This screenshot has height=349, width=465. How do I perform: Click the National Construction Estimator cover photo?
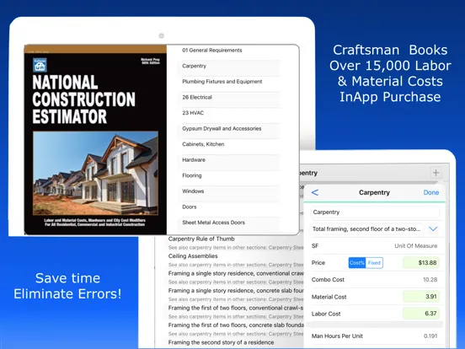coord(95,174)
